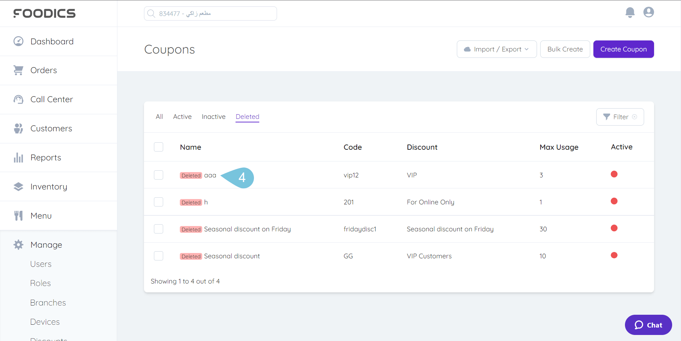Click the Max Usage column header
This screenshot has height=341, width=681.
click(559, 147)
